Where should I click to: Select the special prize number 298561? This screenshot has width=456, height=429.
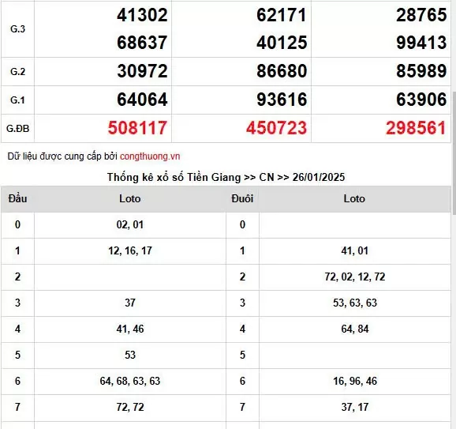pos(416,128)
